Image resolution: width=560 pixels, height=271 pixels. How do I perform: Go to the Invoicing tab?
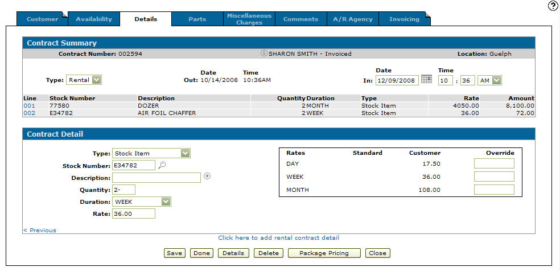404,19
